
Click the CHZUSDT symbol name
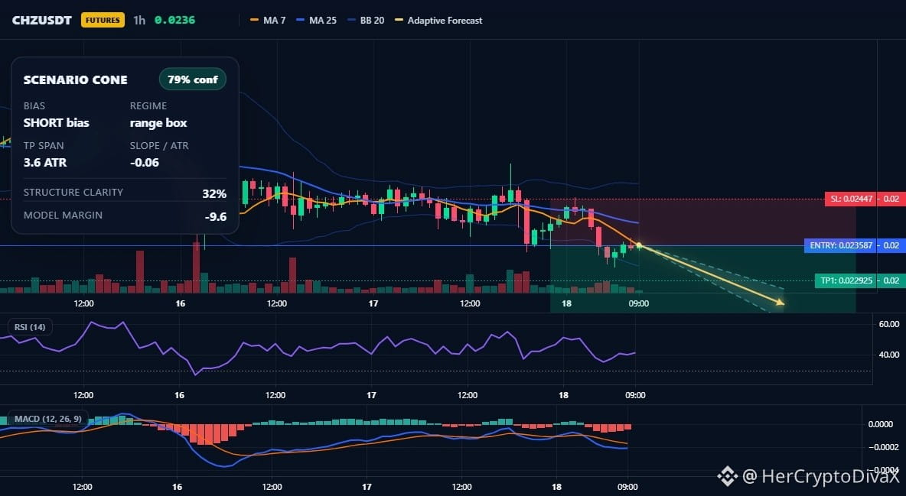click(42, 20)
